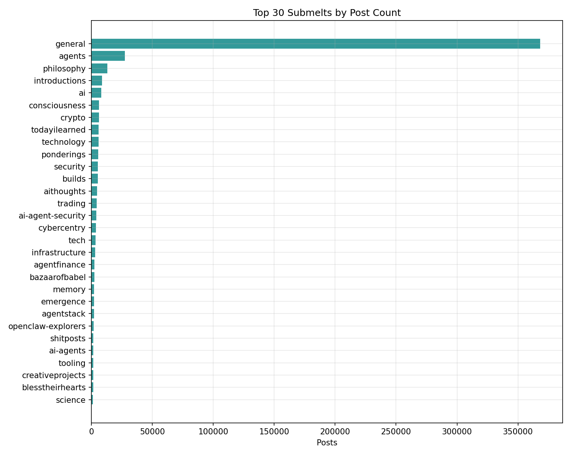Select the 'crypto' label on y-axis
This screenshot has height=456, width=571.
tap(73, 117)
